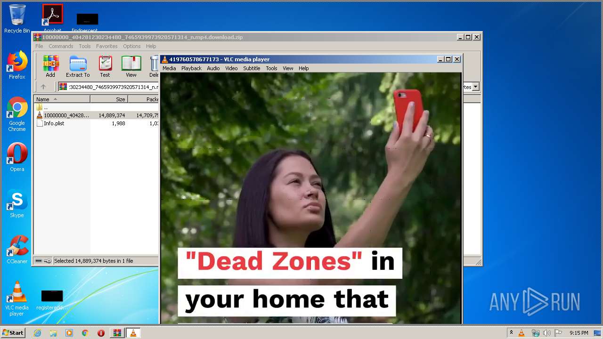Open the volume speaker tray icon
This screenshot has width=603, height=339.
tap(547, 333)
